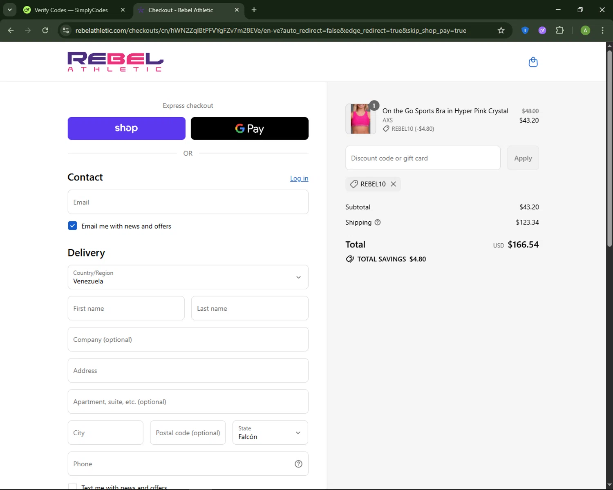Open the Chrome three-dot menu

coord(602,30)
